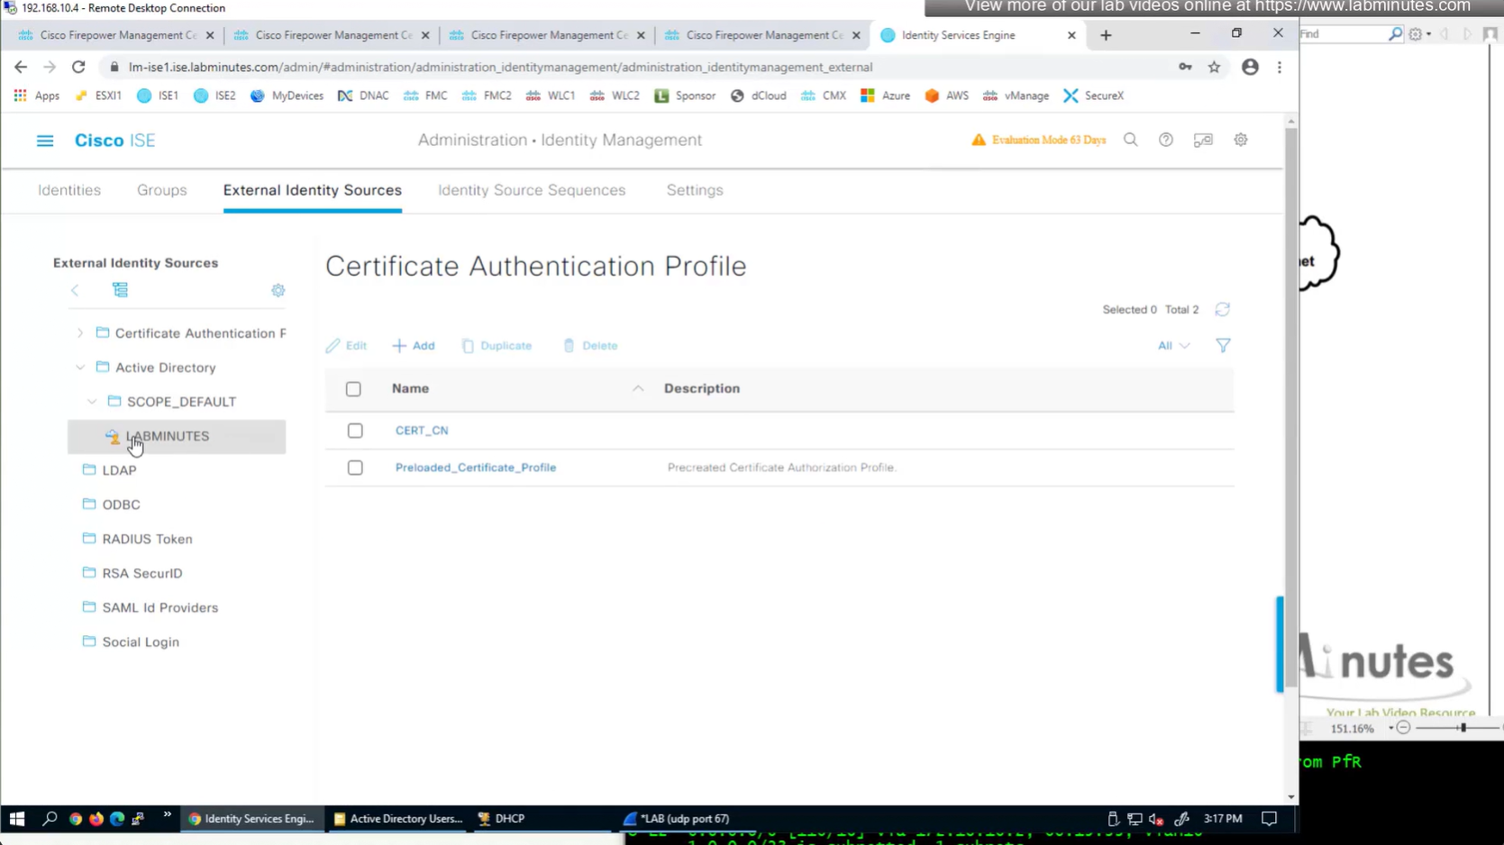Screen dimensions: 1504x845
Task: Open the help question mark icon
Action: tap(1165, 141)
